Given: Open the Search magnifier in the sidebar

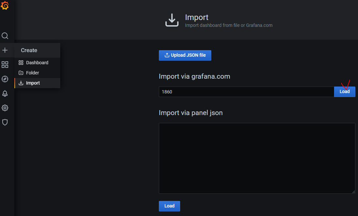Looking at the screenshot, I should [x=5, y=36].
